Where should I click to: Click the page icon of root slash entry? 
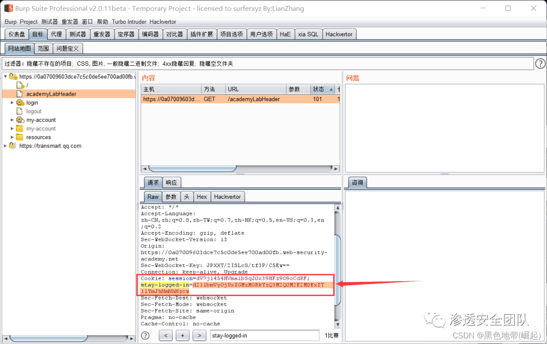click(x=20, y=85)
